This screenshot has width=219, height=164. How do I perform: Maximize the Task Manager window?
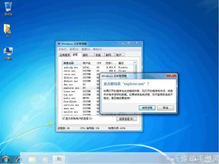(129, 43)
